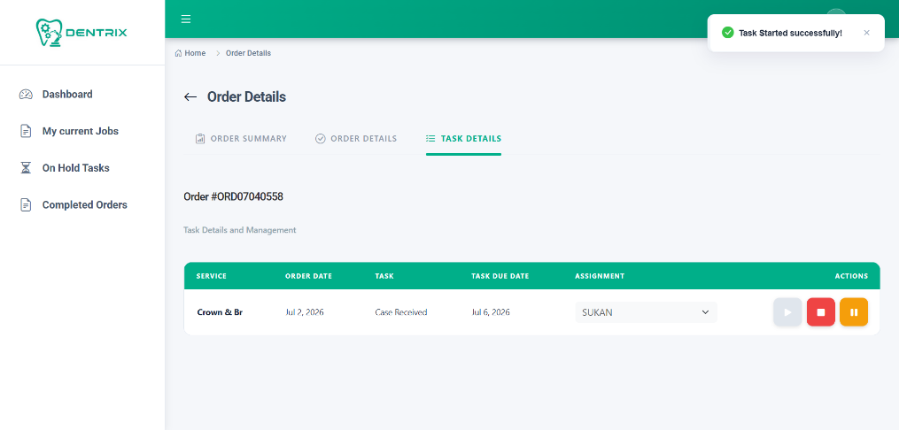Click the Dentrix logo
907x430 pixels.
[81, 33]
